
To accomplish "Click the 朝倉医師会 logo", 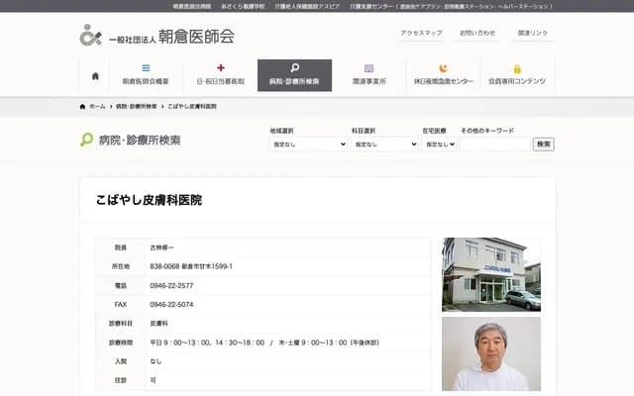I will [x=157, y=36].
